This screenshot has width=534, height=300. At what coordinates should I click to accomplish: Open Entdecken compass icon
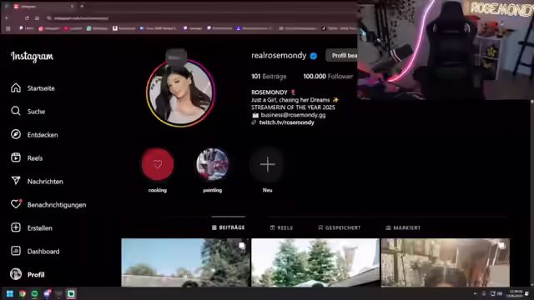click(x=16, y=134)
